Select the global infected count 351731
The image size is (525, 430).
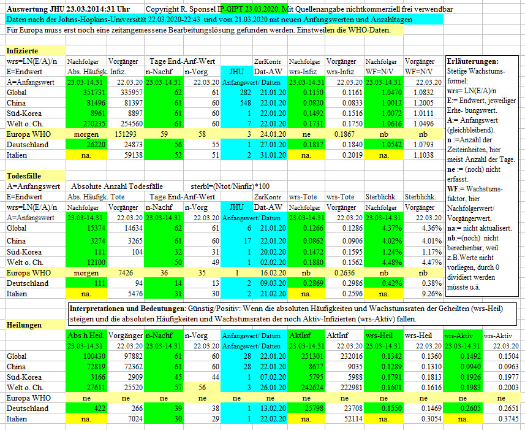(86, 93)
